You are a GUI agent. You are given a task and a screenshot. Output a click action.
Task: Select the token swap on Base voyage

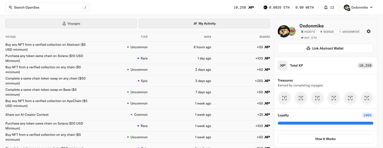click(x=138, y=92)
